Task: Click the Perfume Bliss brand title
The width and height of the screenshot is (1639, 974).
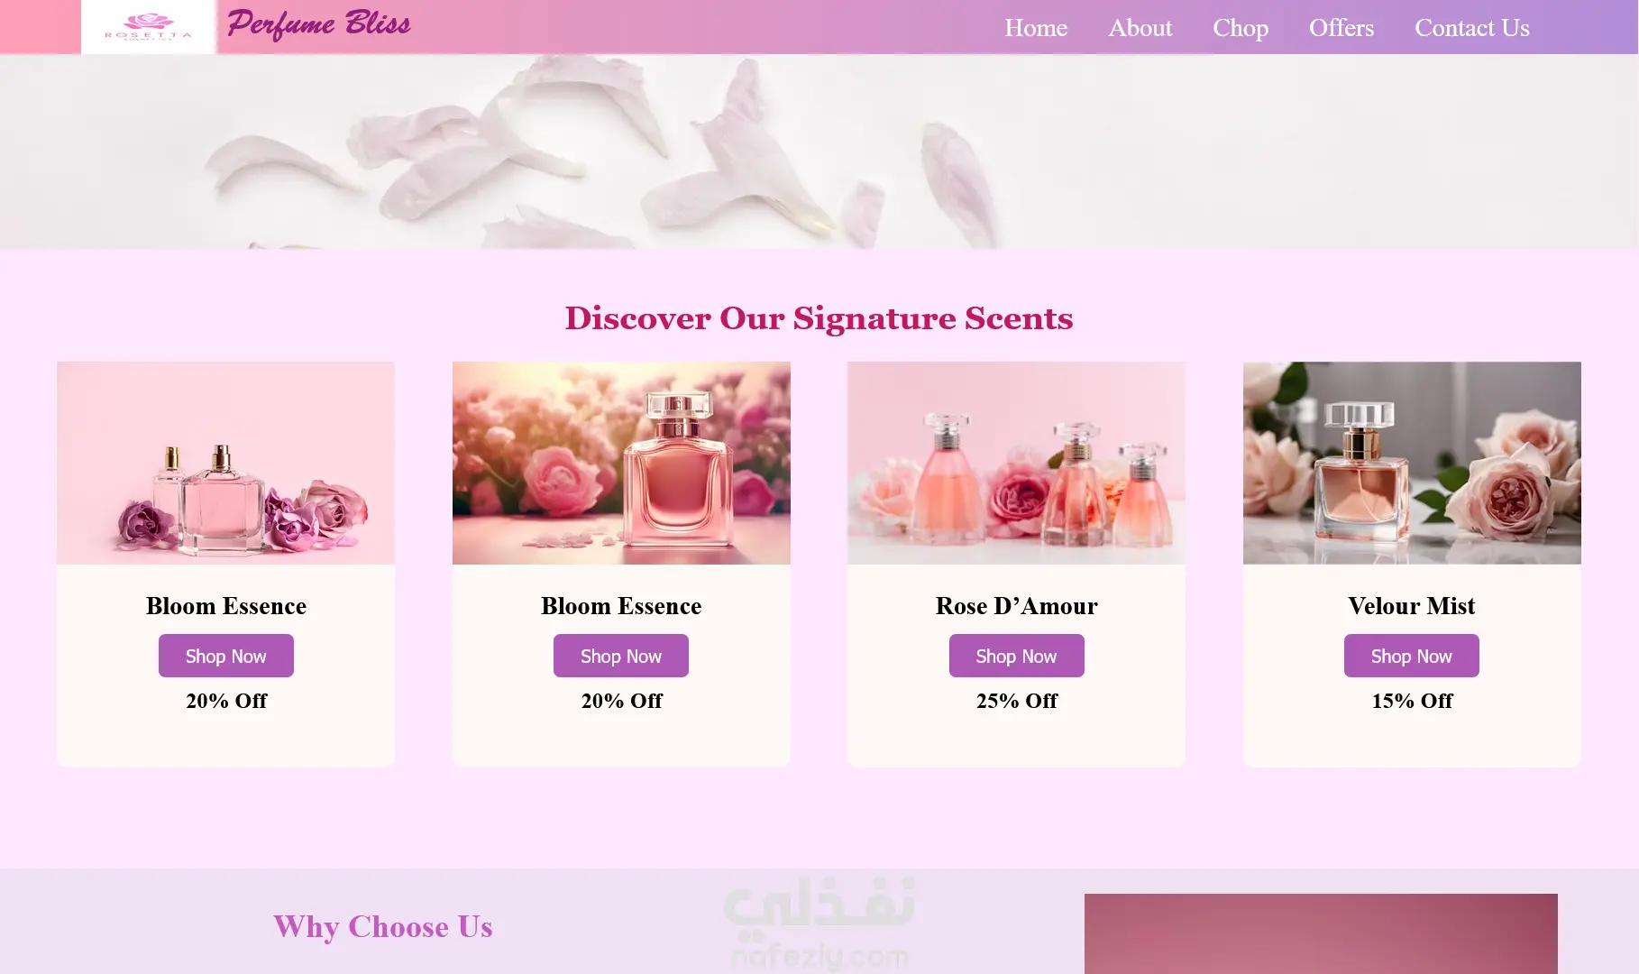Action: pos(318,24)
